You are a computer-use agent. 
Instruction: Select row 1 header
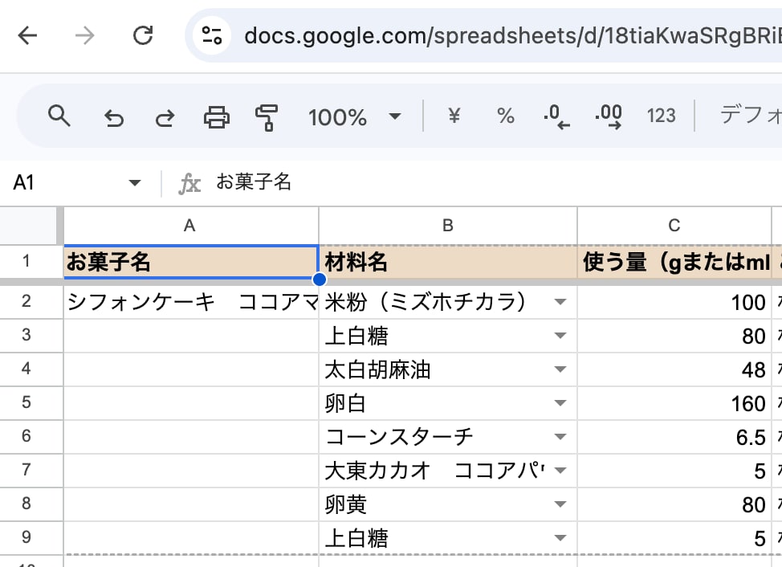pyautogui.click(x=27, y=261)
